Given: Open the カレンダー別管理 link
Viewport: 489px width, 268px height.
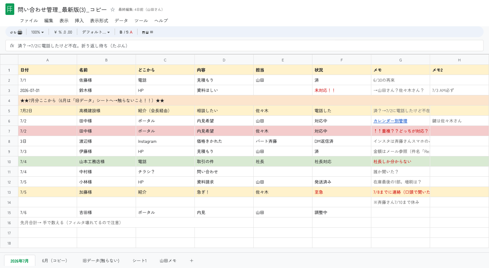Looking at the screenshot, I should point(390,121).
